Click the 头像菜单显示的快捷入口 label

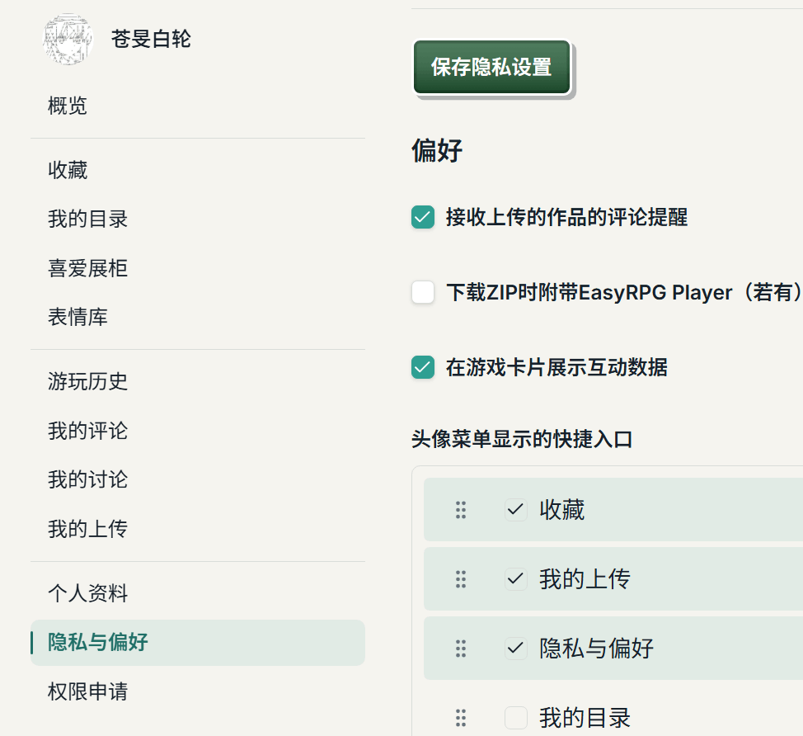pyautogui.click(x=522, y=439)
